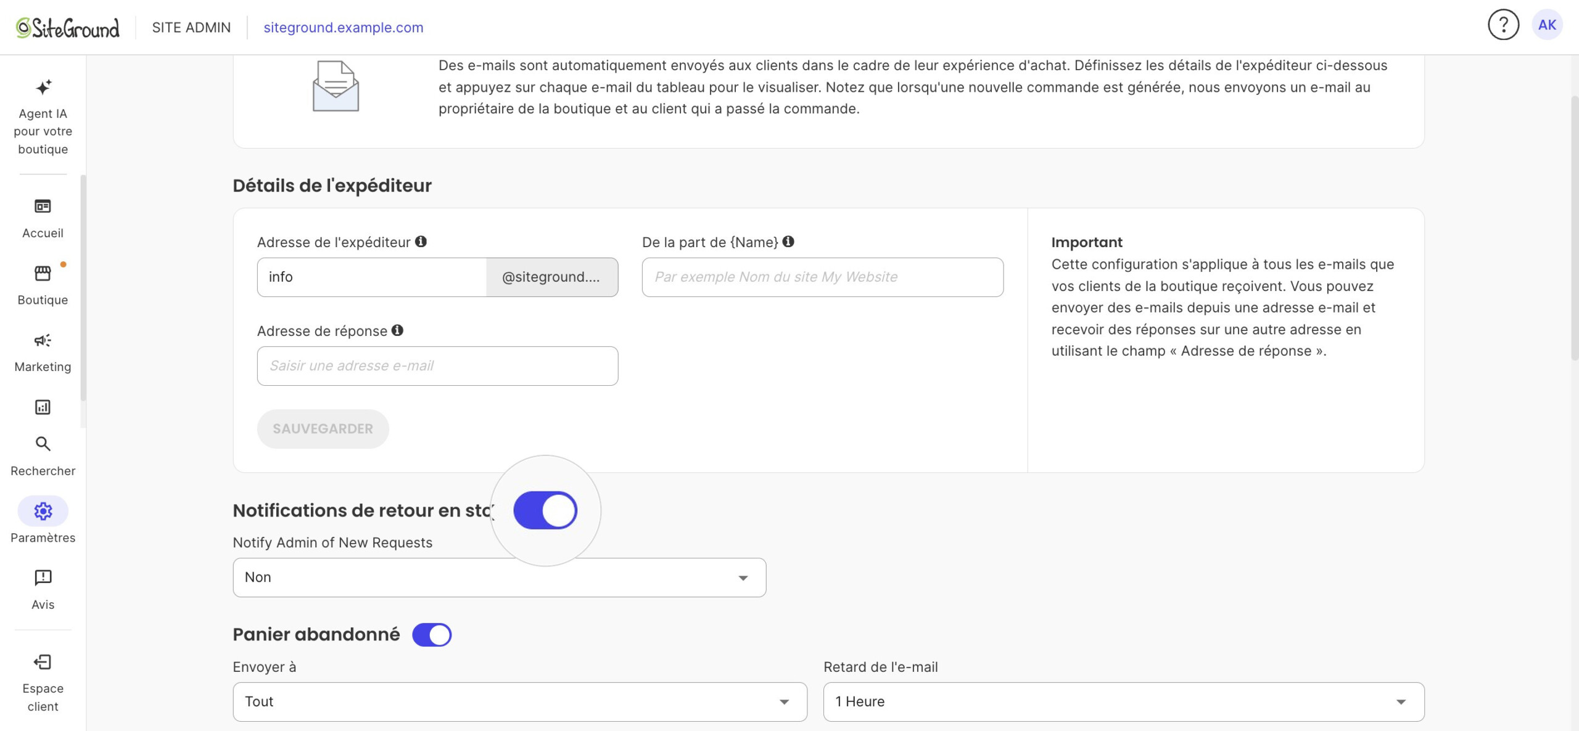This screenshot has height=731, width=1579.
Task: Open the siteground.example.com link
Action: coord(344,28)
